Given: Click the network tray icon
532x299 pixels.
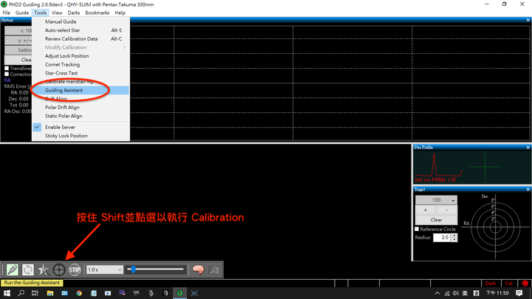Looking at the screenshot, I should click(447, 294).
